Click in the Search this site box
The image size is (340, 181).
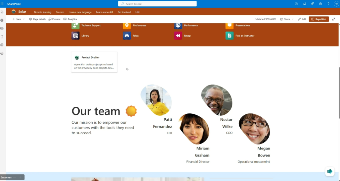click(157, 4)
